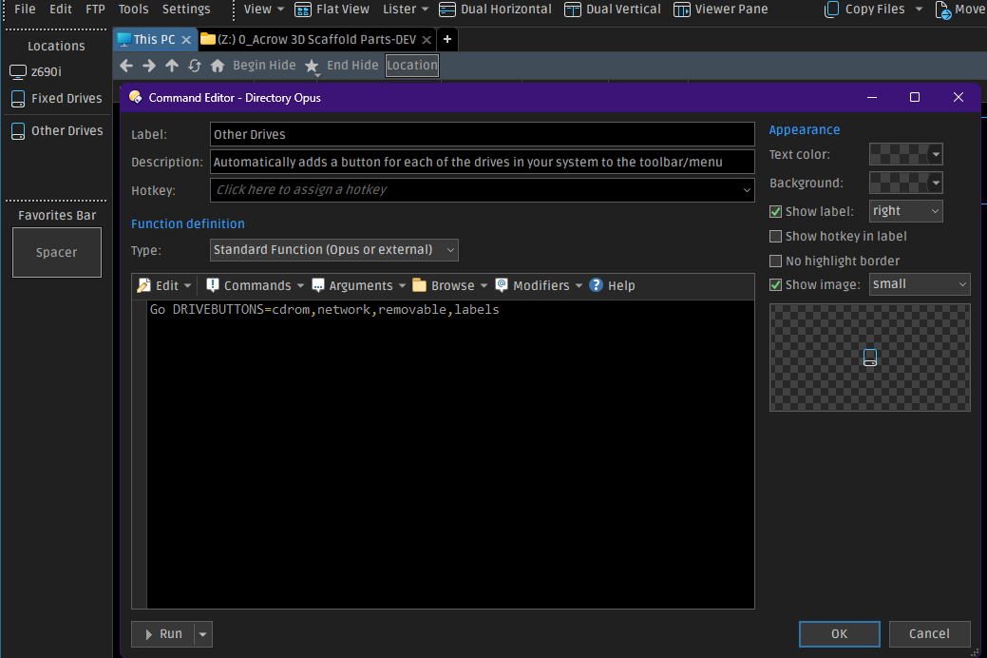Expand the View menu dropdown arrow

[281, 10]
